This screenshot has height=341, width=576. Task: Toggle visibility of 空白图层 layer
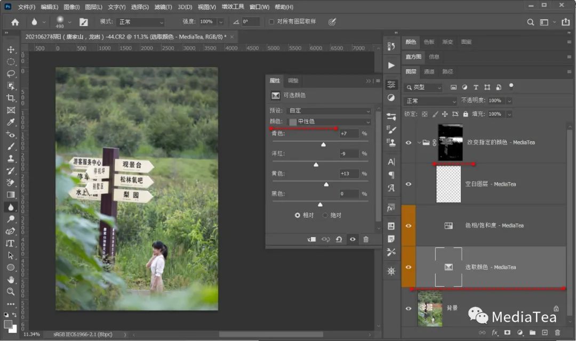tap(409, 184)
